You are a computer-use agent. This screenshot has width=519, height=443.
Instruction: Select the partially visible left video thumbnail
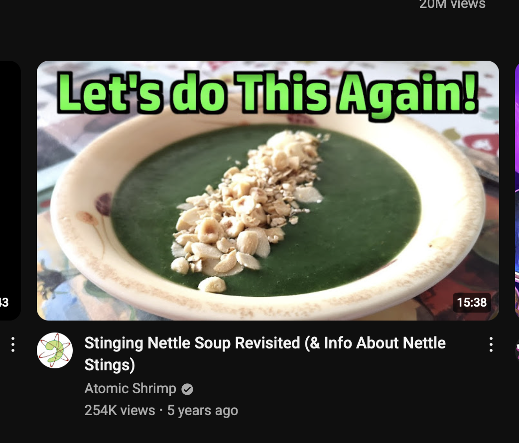[10, 191]
